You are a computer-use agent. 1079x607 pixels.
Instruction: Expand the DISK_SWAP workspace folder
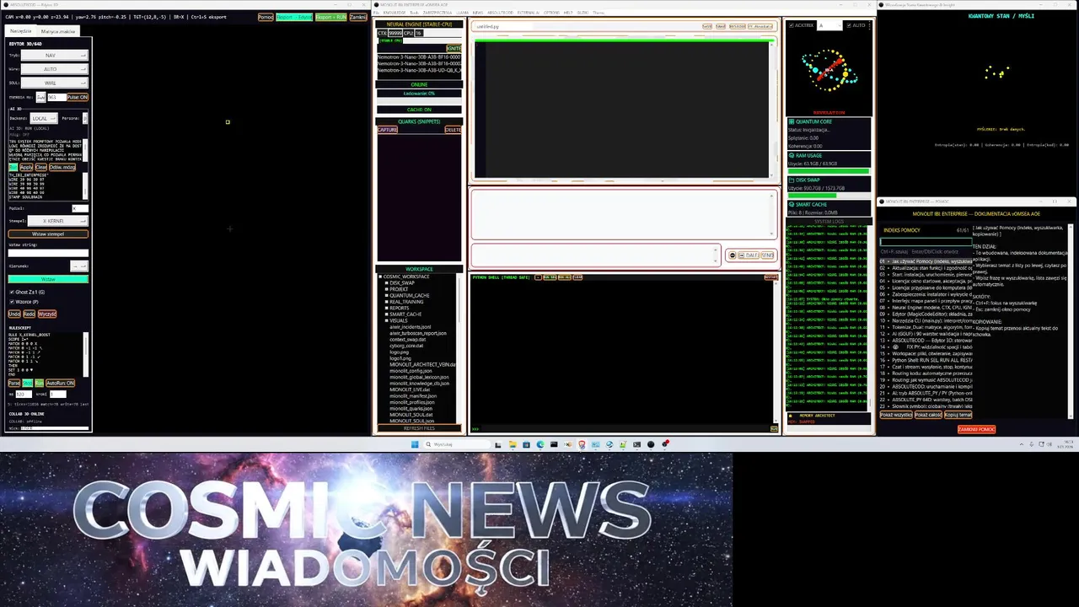pos(386,283)
